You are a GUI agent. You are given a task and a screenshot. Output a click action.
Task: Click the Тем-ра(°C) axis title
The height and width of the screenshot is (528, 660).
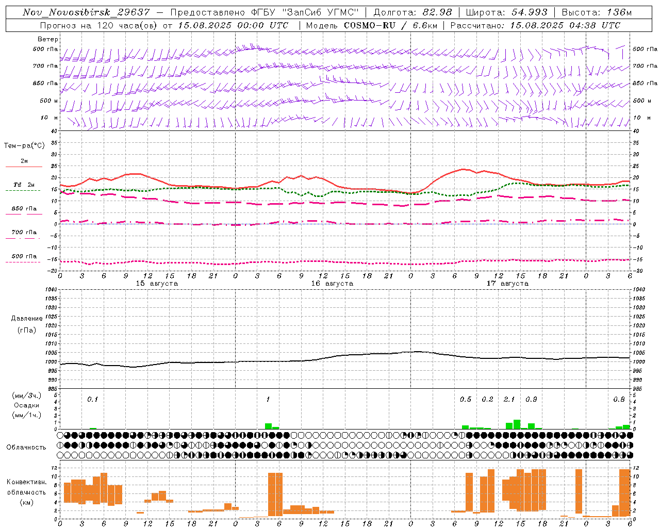[24, 146]
